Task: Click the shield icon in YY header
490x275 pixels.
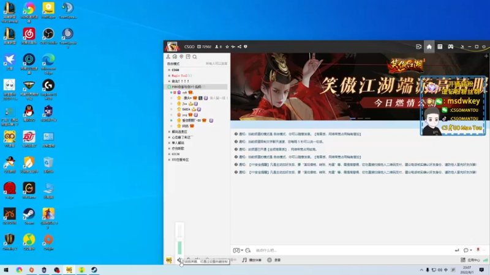Action: (246, 47)
